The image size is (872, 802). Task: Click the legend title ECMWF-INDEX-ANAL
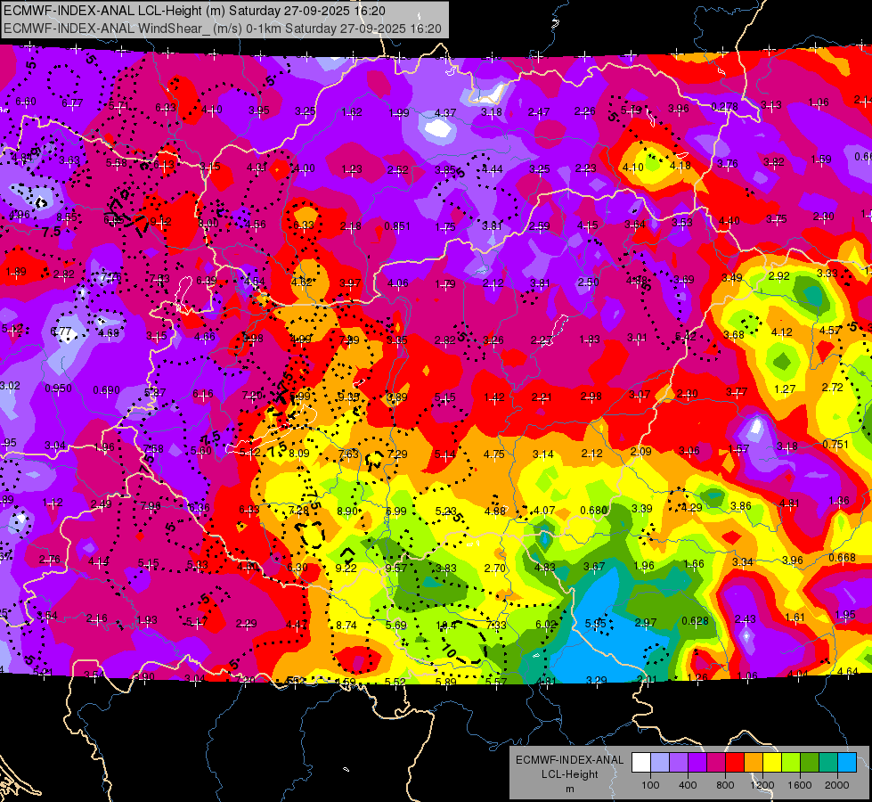click(570, 760)
